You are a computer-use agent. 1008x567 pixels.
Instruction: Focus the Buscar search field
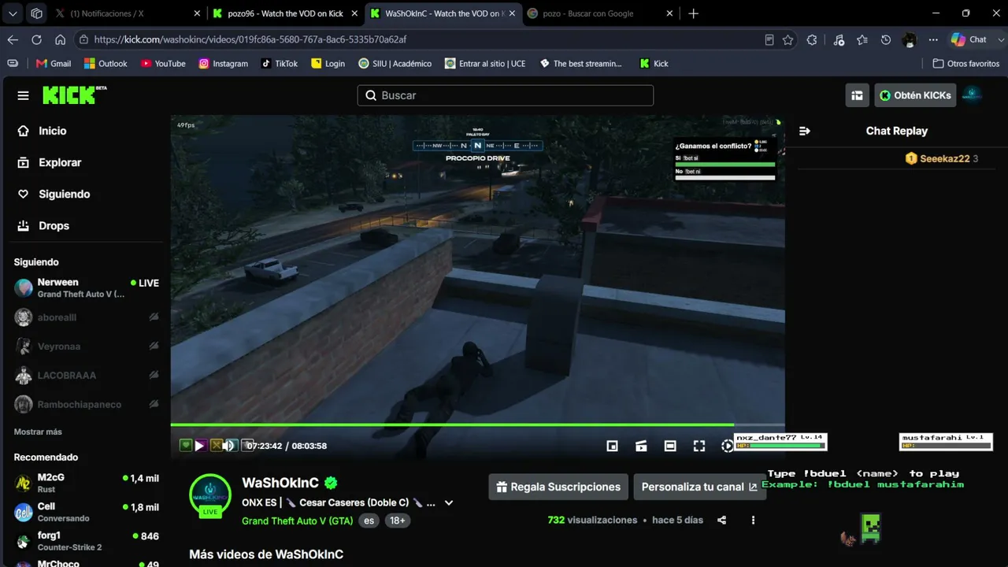(506, 95)
